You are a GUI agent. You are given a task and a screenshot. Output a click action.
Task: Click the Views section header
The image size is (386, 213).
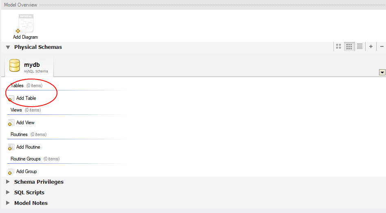point(16,110)
